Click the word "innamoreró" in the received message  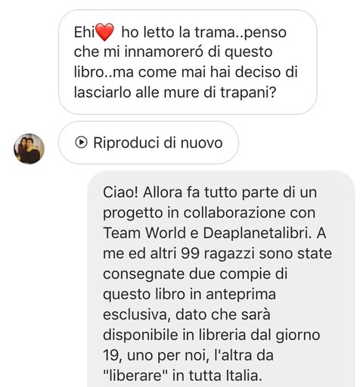pos(164,52)
